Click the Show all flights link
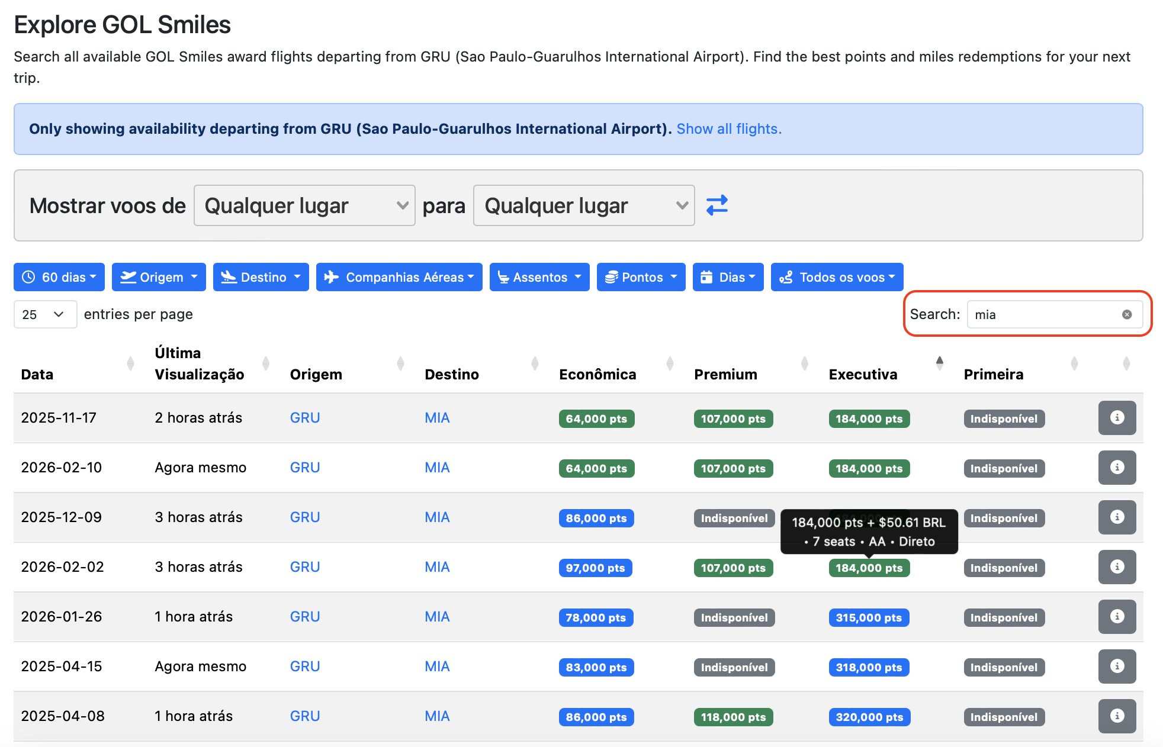 point(729,129)
